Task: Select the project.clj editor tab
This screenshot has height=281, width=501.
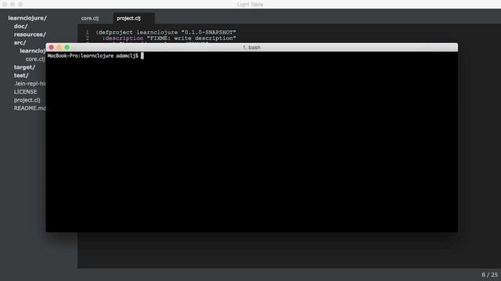Action: click(128, 18)
